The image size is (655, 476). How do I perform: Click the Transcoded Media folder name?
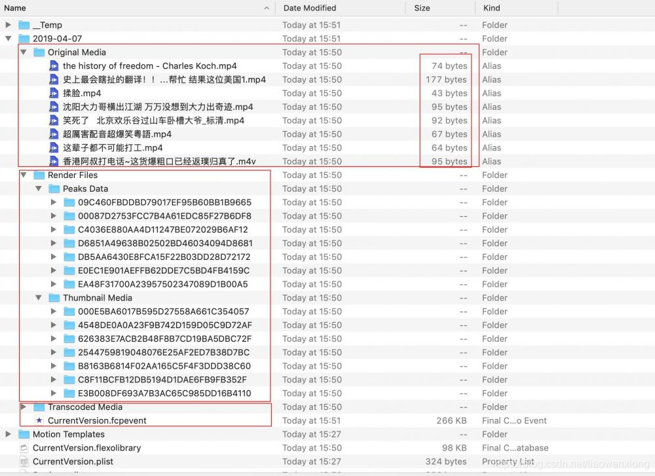[x=84, y=407]
